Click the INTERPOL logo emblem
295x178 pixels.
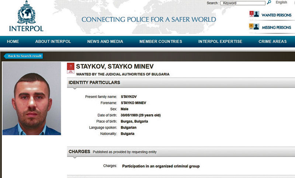pyautogui.click(x=26, y=13)
